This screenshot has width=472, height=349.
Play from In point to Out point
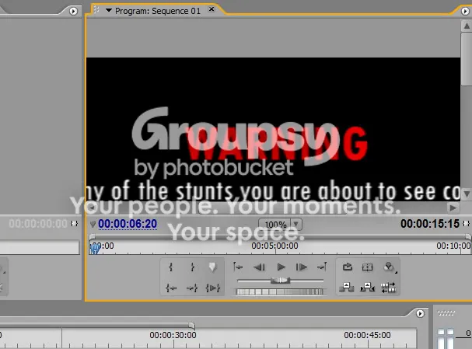pyautogui.click(x=213, y=288)
